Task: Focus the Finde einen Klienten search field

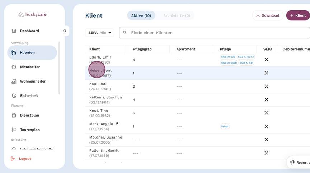Action: (215, 33)
